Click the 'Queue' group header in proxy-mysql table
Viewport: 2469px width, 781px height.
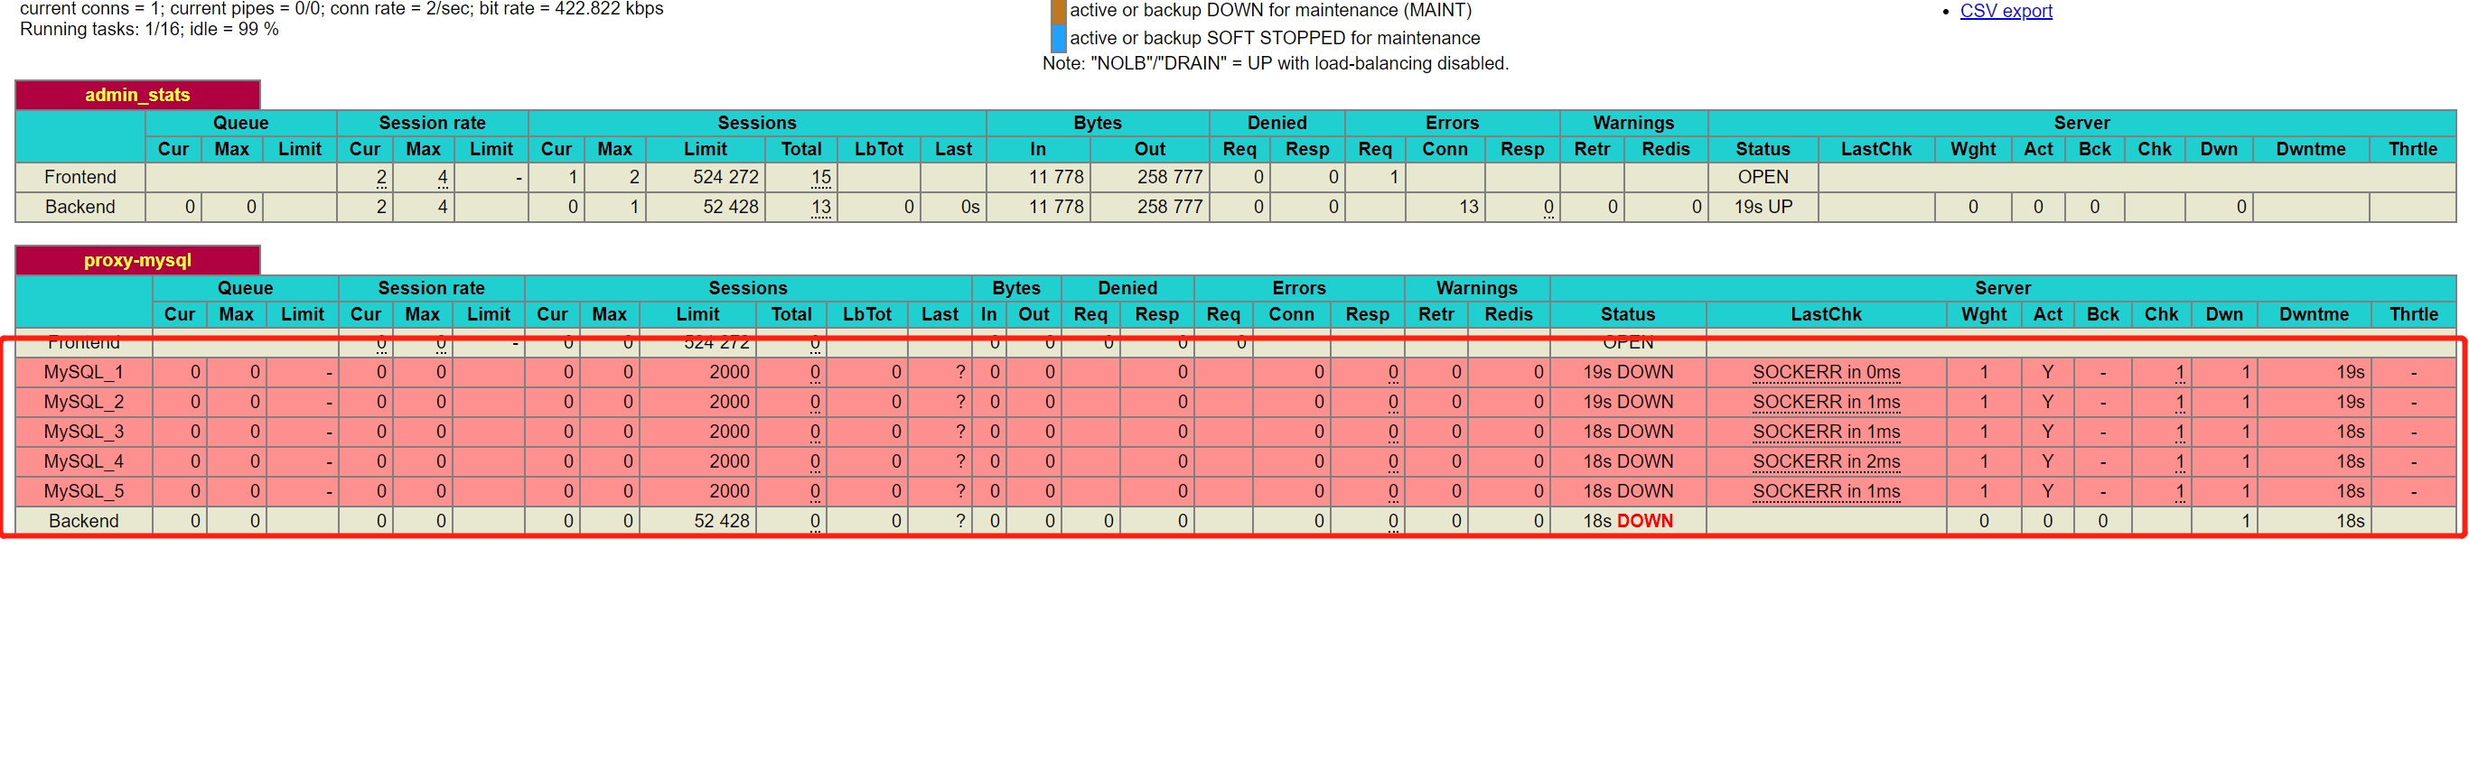click(x=246, y=287)
